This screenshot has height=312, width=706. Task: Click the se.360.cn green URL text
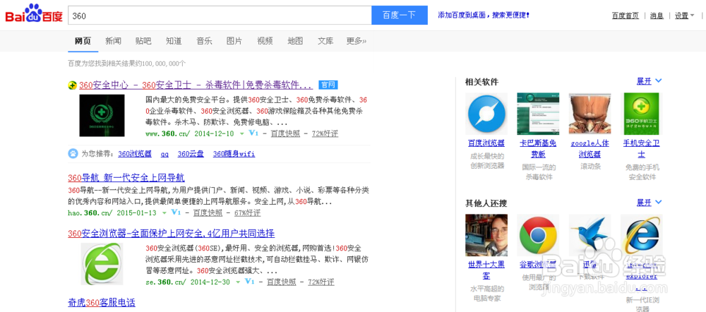click(x=166, y=282)
